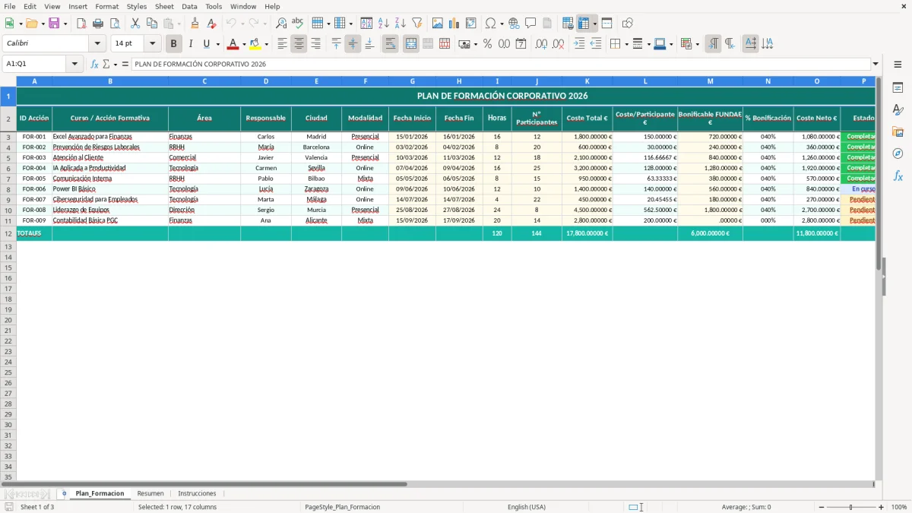
Task: Apply the red font color swatch
Action: coord(233,44)
